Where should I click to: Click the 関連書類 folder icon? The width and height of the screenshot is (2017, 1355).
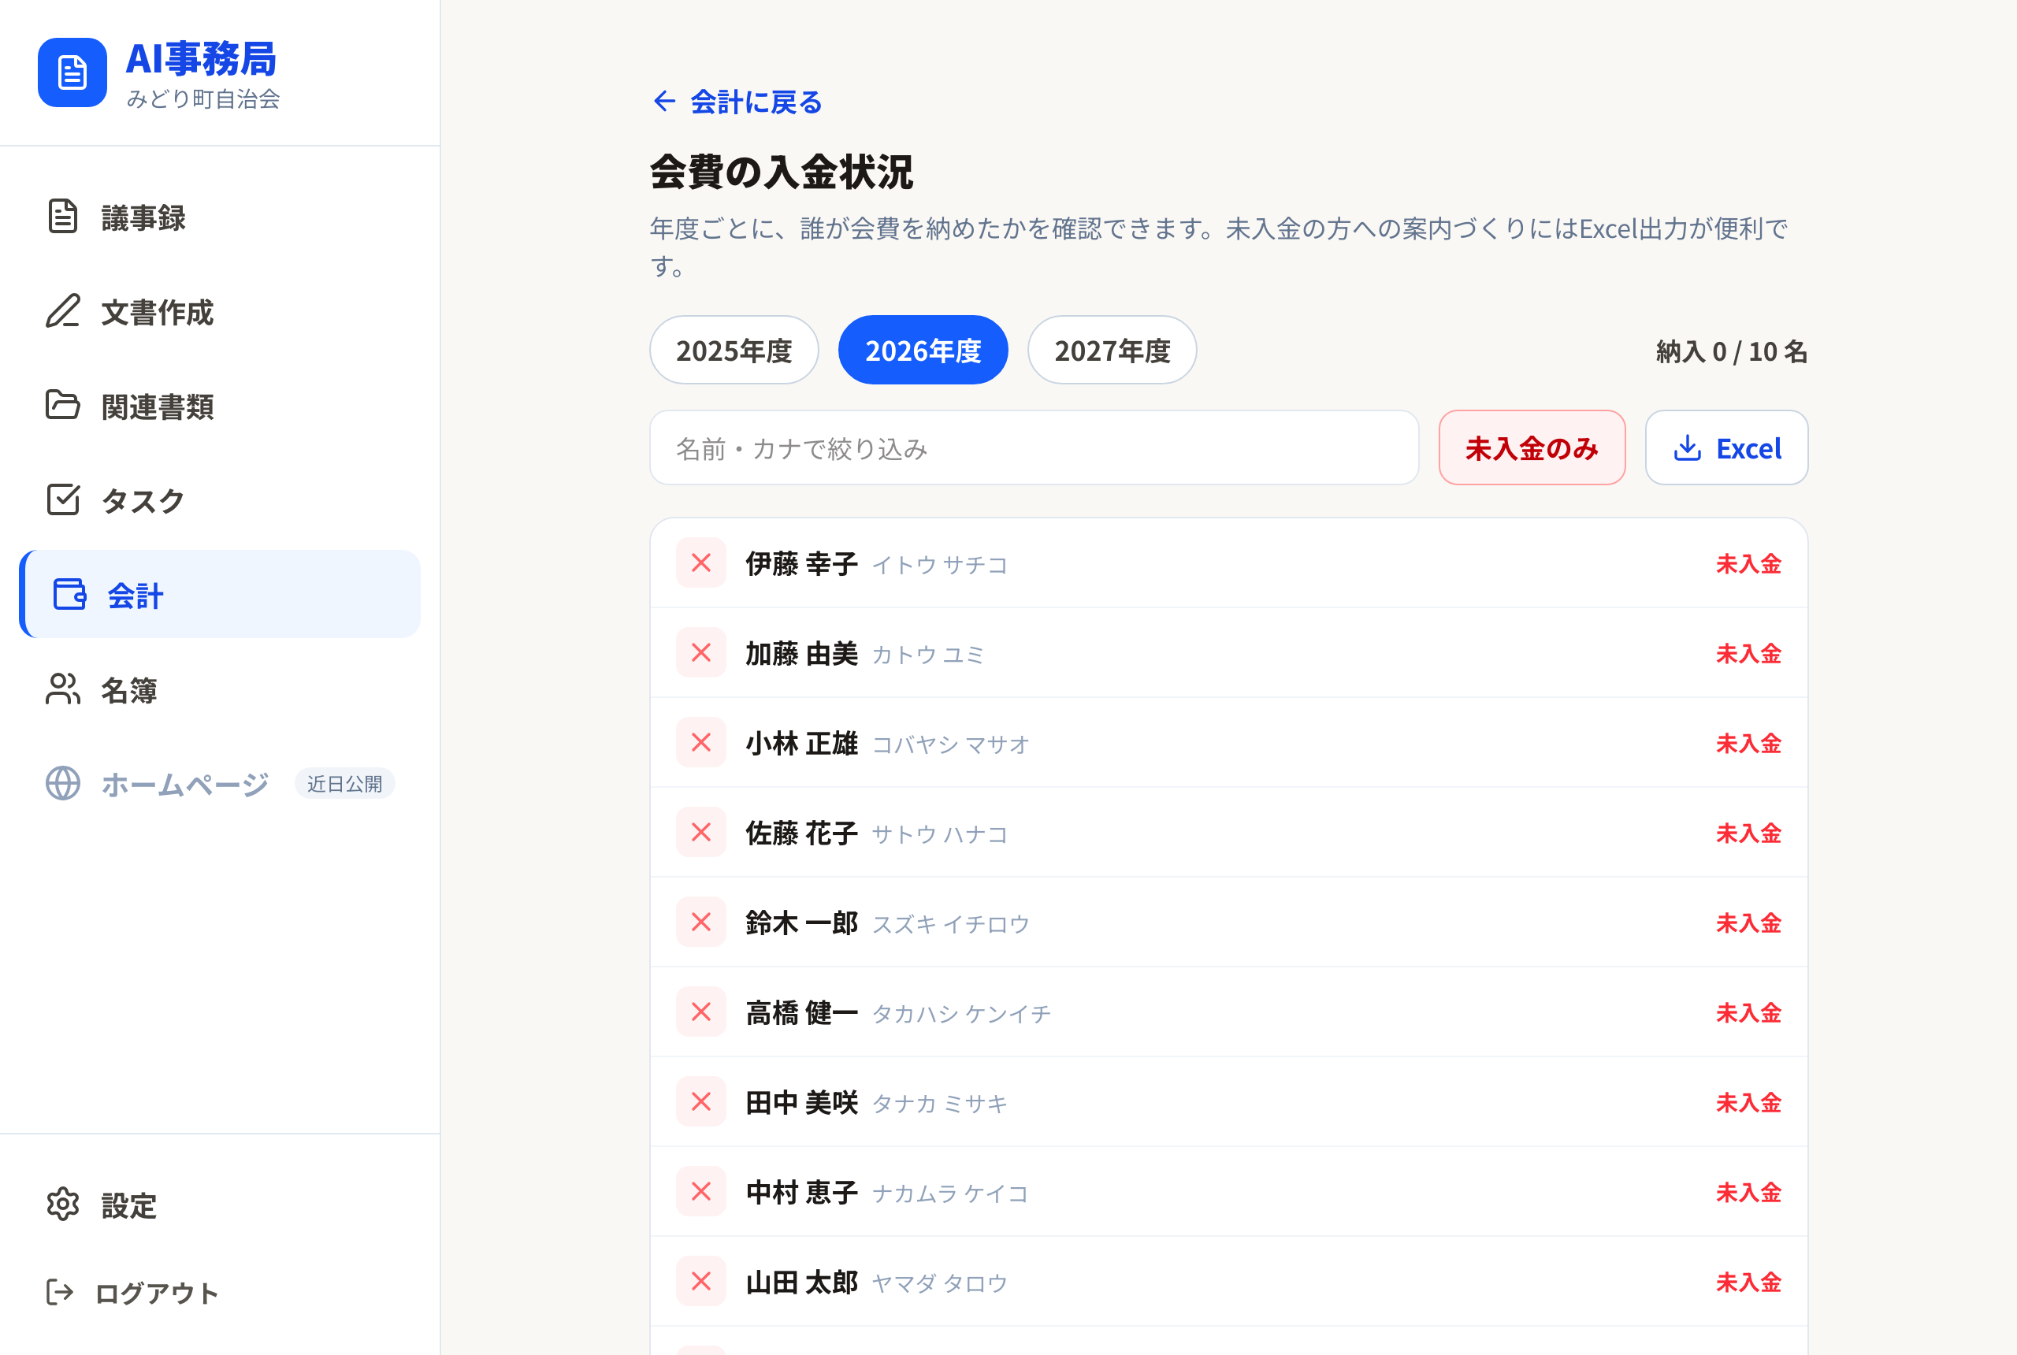62,405
